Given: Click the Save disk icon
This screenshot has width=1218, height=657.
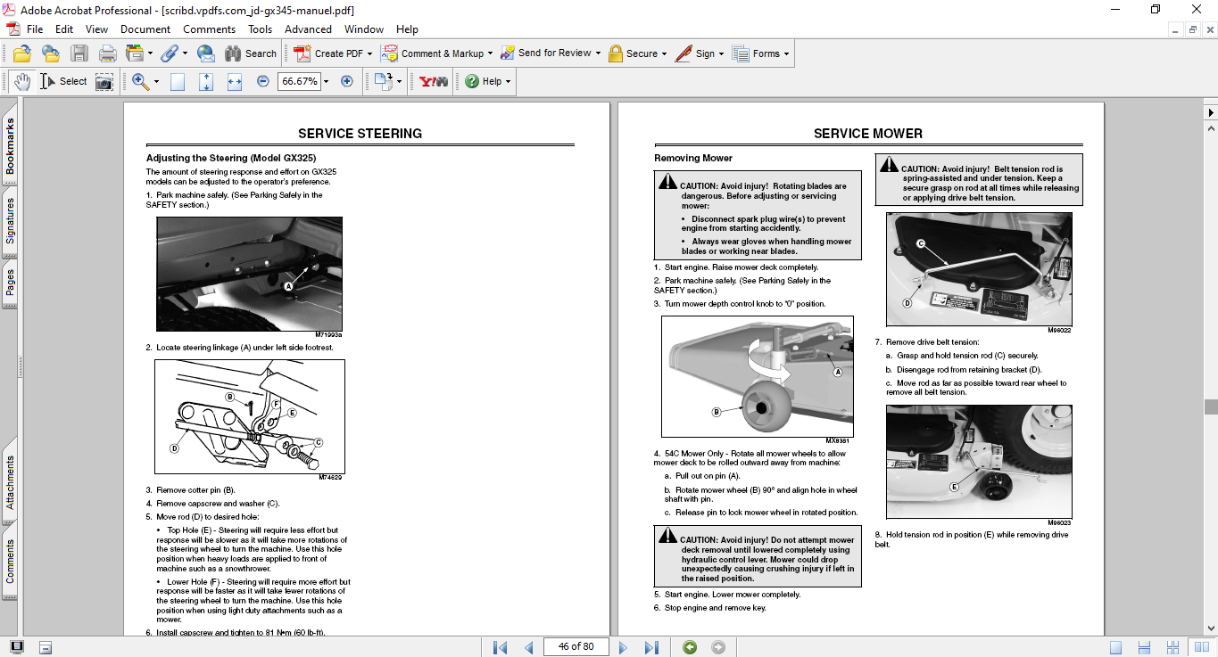Looking at the screenshot, I should [79, 53].
